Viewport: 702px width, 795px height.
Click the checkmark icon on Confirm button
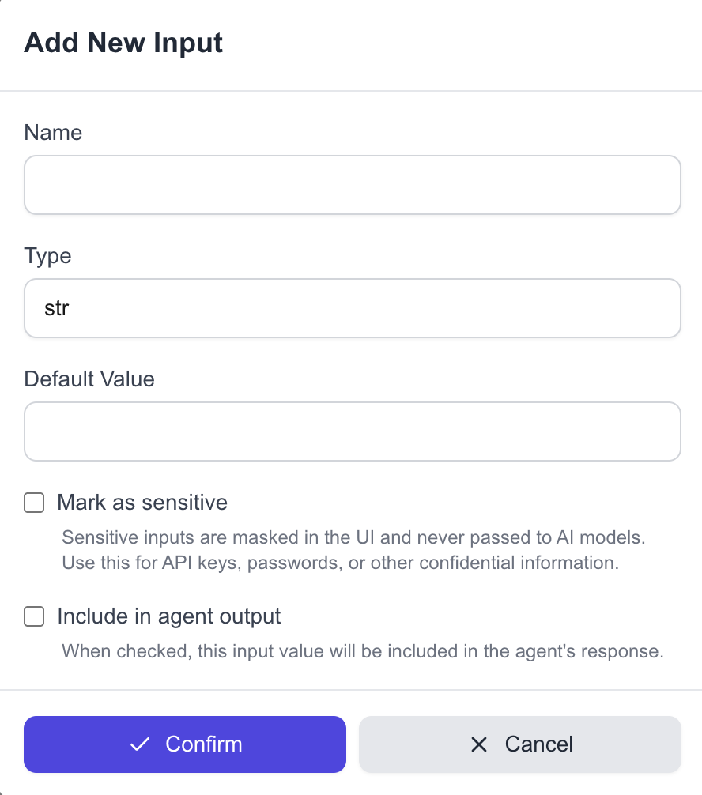click(140, 744)
